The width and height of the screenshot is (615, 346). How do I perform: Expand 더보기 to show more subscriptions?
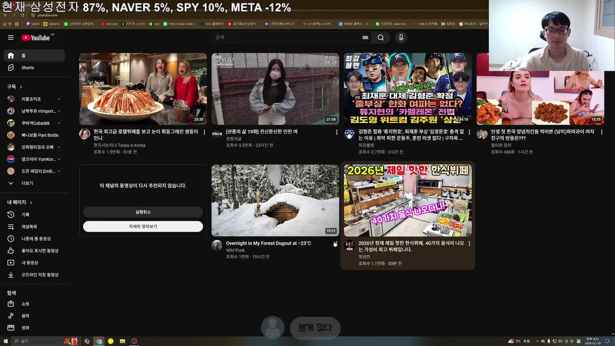coord(34,183)
